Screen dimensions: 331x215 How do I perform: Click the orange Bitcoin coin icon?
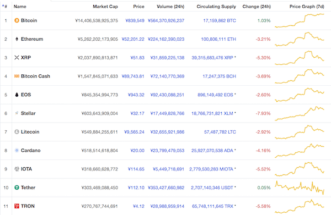(17, 20)
